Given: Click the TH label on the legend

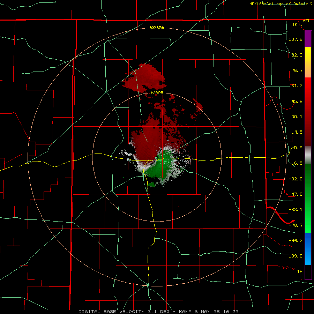Looking at the screenshot, I should (x=300, y=272).
